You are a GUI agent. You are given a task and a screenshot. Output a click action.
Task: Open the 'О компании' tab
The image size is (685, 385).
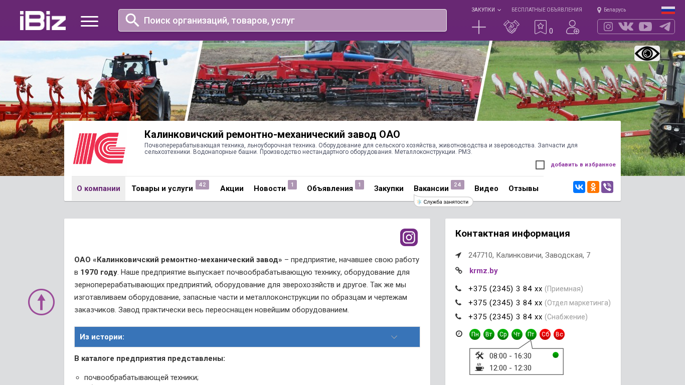(98, 188)
